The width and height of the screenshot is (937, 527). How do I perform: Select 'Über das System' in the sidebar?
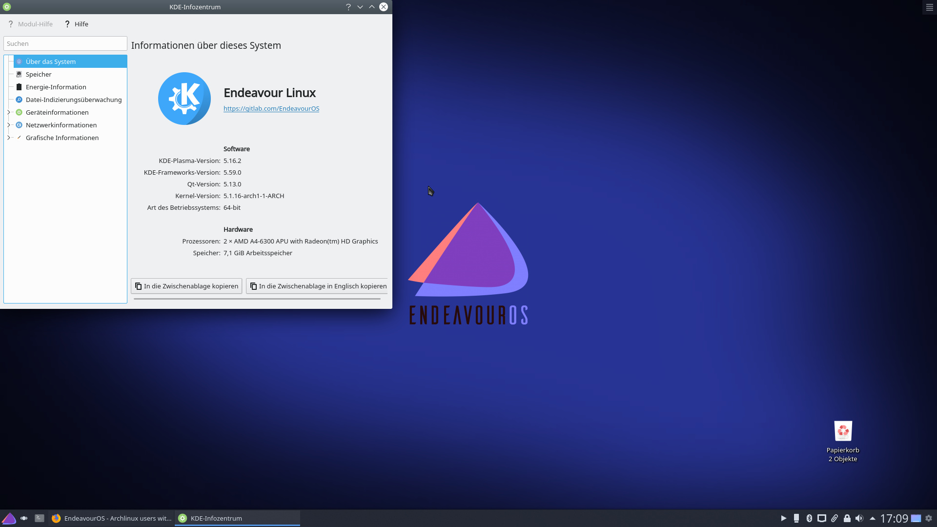click(x=70, y=61)
